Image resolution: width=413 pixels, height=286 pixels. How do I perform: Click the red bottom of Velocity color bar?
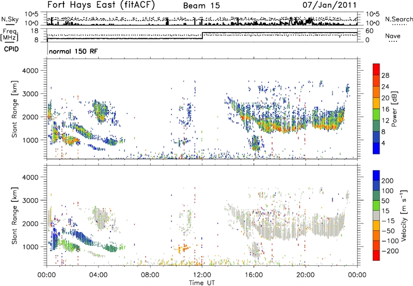point(376,256)
